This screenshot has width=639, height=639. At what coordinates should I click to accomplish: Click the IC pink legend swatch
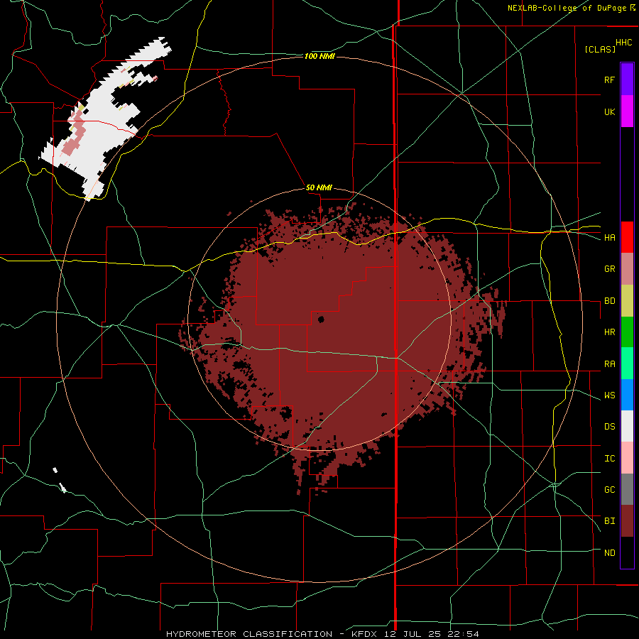tap(627, 458)
